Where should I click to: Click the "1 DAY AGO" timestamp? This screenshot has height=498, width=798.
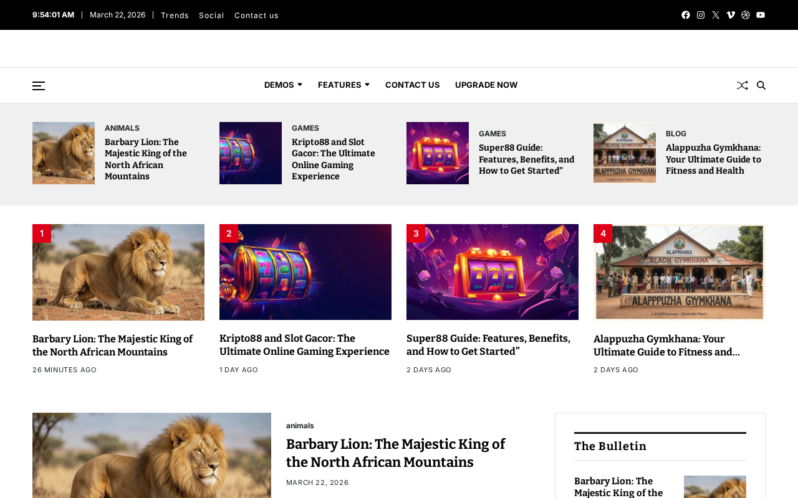pos(239,370)
